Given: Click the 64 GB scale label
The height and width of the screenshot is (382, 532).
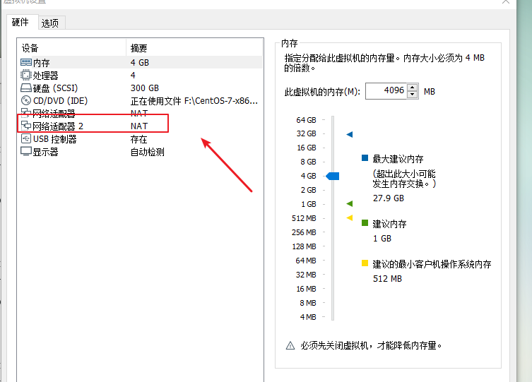Looking at the screenshot, I should click(x=306, y=120).
